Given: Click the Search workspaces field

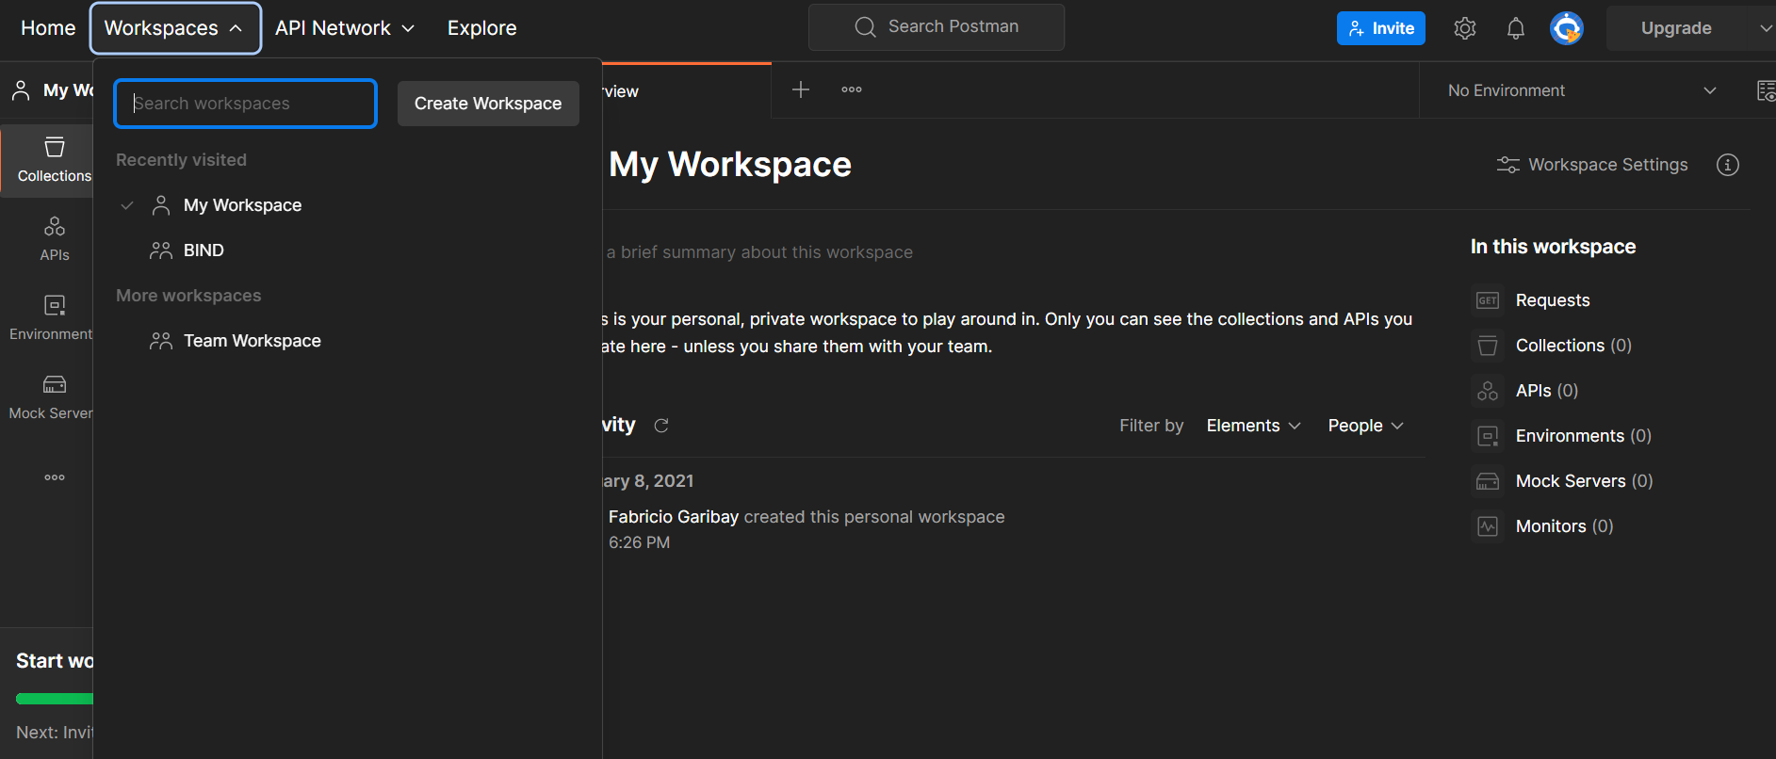Looking at the screenshot, I should 246,104.
